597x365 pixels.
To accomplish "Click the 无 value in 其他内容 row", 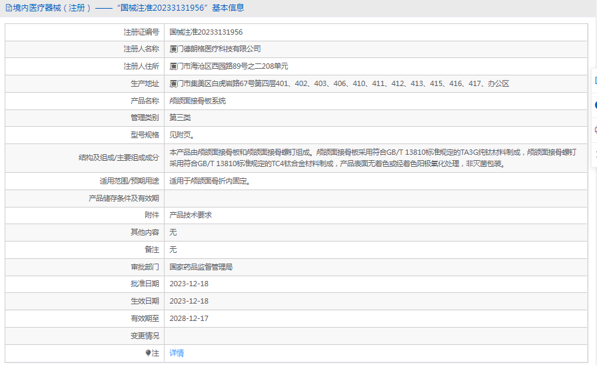I will [173, 232].
